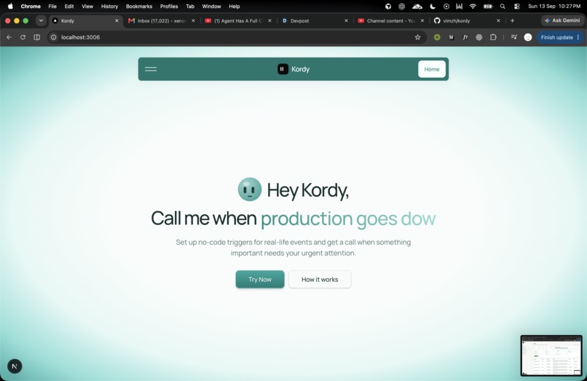This screenshot has width=587, height=381.
Task: Open the File menu
Action: [52, 6]
